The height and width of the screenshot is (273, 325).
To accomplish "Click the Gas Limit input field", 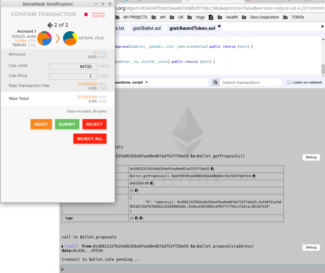I will pyautogui.click(x=72, y=66).
